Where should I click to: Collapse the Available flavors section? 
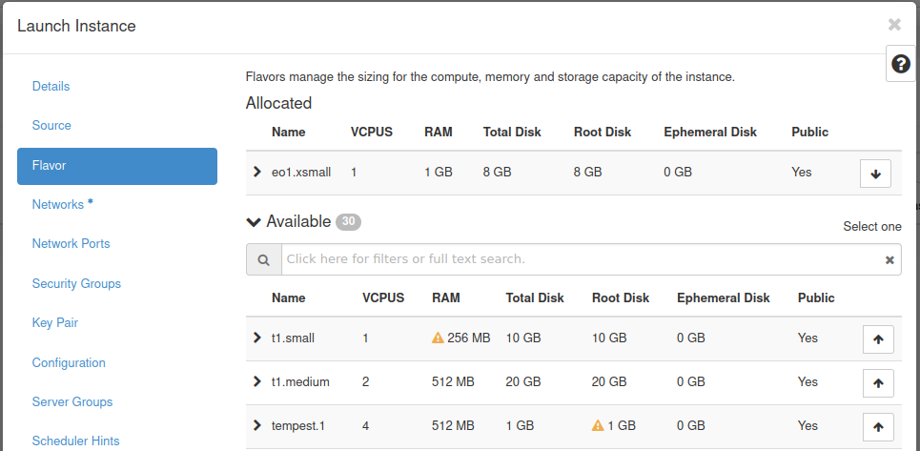click(254, 222)
